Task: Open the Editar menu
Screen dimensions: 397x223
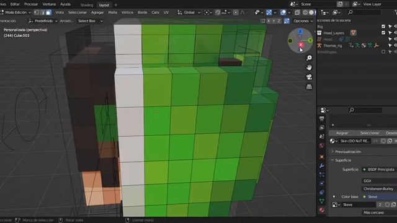Action: pyautogui.click(x=15, y=4)
